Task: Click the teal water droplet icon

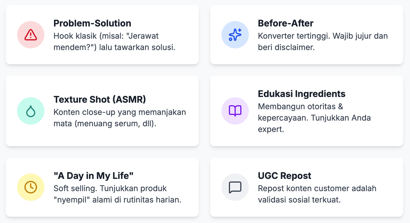Action: 31,111
